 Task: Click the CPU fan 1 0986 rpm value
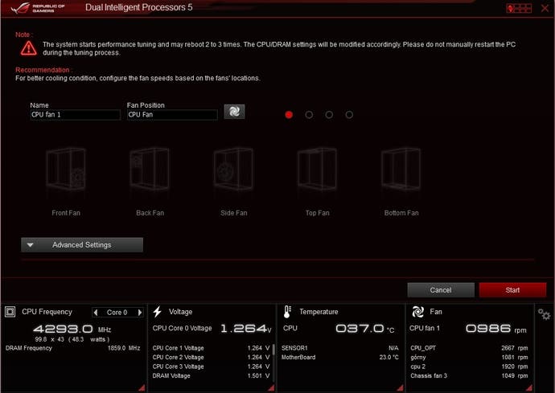pos(496,329)
